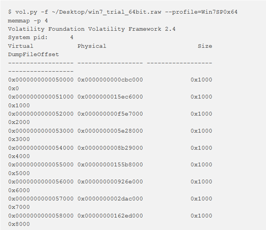Click dump file offset 0x4000
266x230 pixels.
(x=19, y=156)
